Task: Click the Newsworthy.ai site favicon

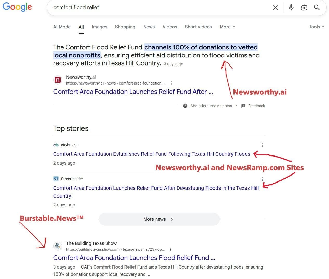Action: [58, 80]
